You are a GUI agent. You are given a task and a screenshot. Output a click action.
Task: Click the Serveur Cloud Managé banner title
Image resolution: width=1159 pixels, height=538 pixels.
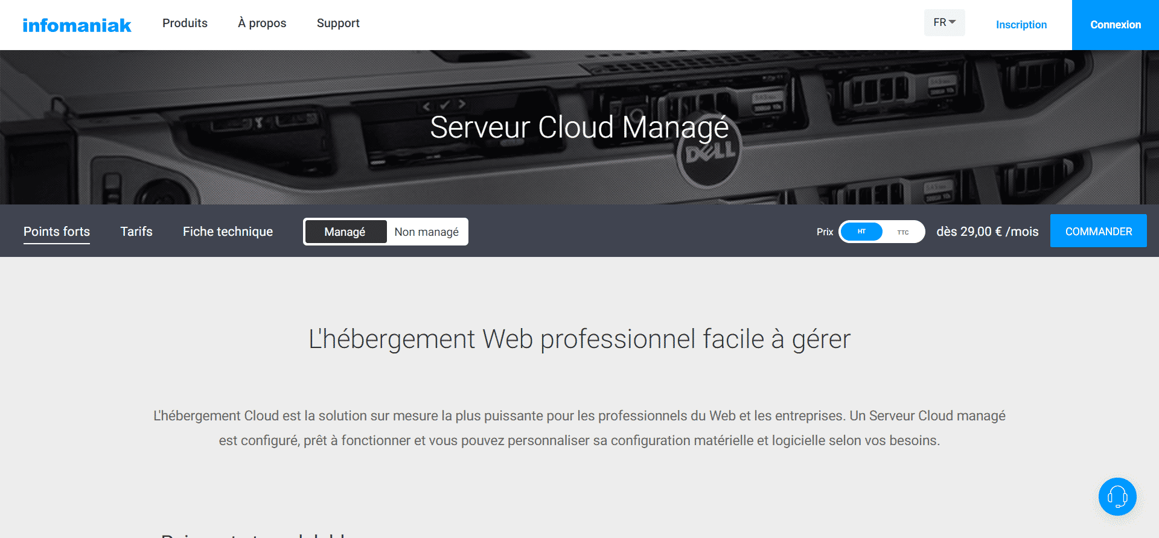579,127
